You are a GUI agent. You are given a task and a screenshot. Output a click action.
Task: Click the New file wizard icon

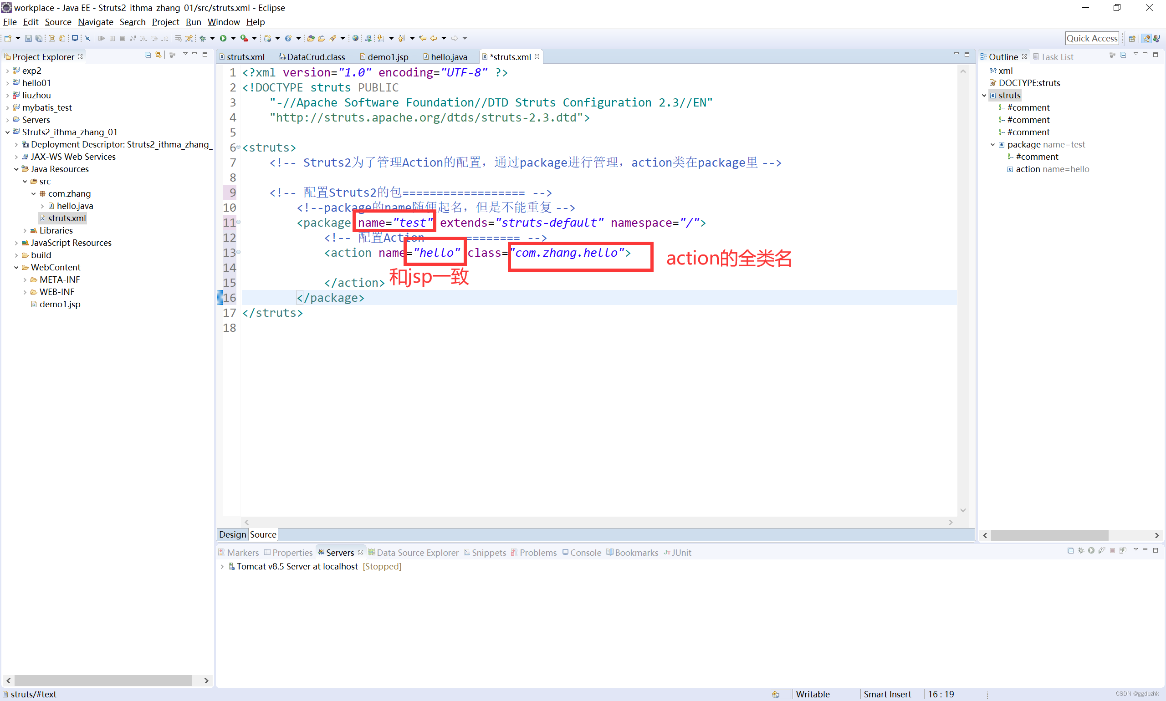(8, 38)
